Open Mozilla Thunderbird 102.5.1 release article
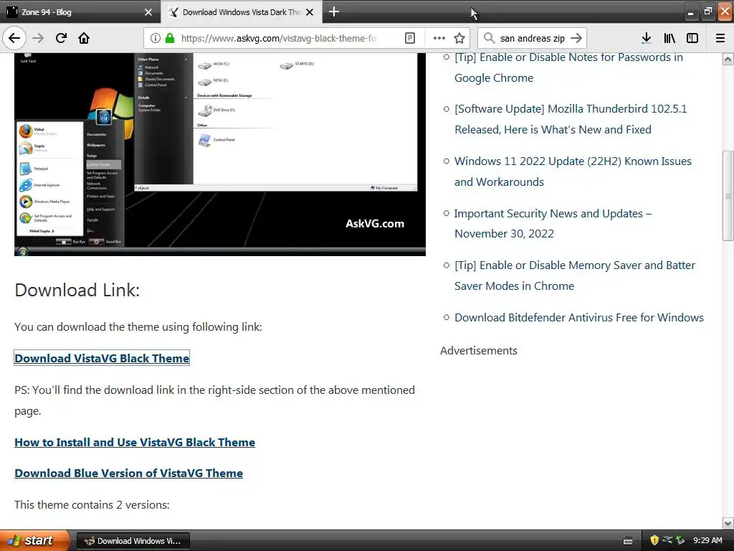The height and width of the screenshot is (551, 734). tap(571, 119)
